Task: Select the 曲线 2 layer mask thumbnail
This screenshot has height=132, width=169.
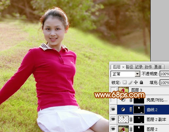Action: [x=139, y=109]
